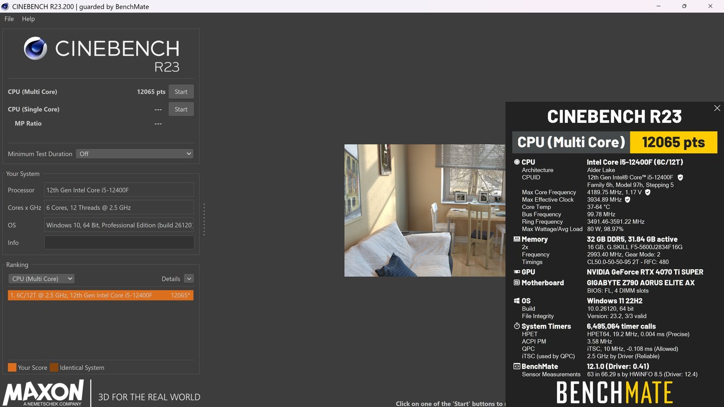Viewport: 724px width, 407px height.
Task: Click the shield checkmark beside Max Effective Clock
Action: pos(627,200)
